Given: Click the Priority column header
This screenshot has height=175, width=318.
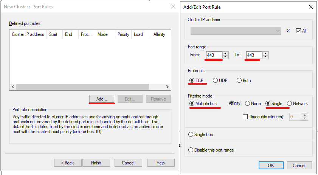Looking at the screenshot, I should point(123,34).
